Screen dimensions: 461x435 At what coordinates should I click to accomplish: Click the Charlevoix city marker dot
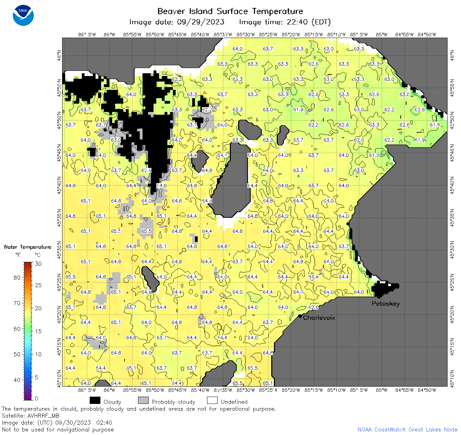pyautogui.click(x=300, y=316)
